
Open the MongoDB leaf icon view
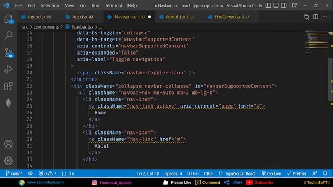[8, 103]
